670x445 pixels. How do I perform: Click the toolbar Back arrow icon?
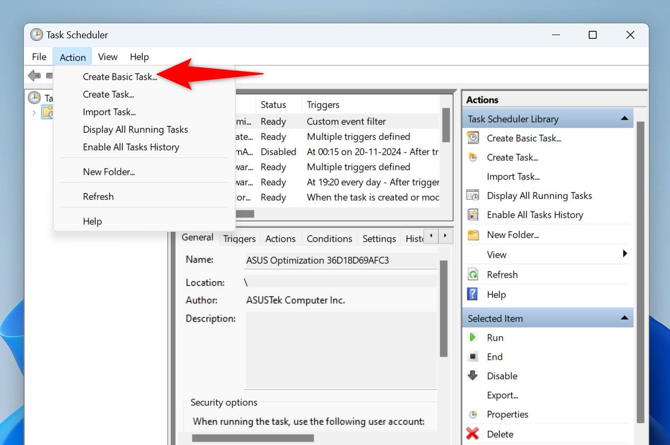coord(35,76)
